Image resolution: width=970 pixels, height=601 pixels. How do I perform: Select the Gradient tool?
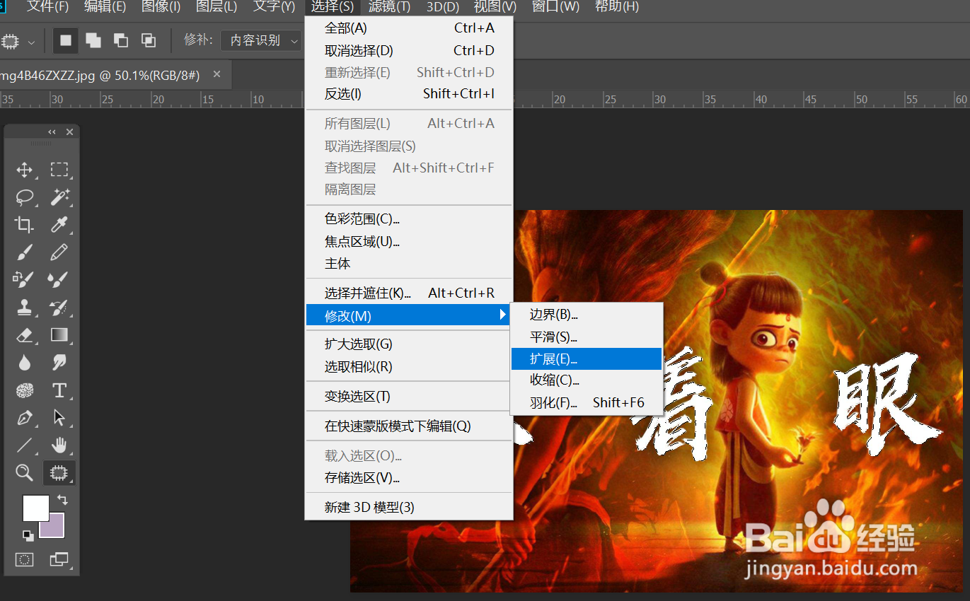pos(59,335)
